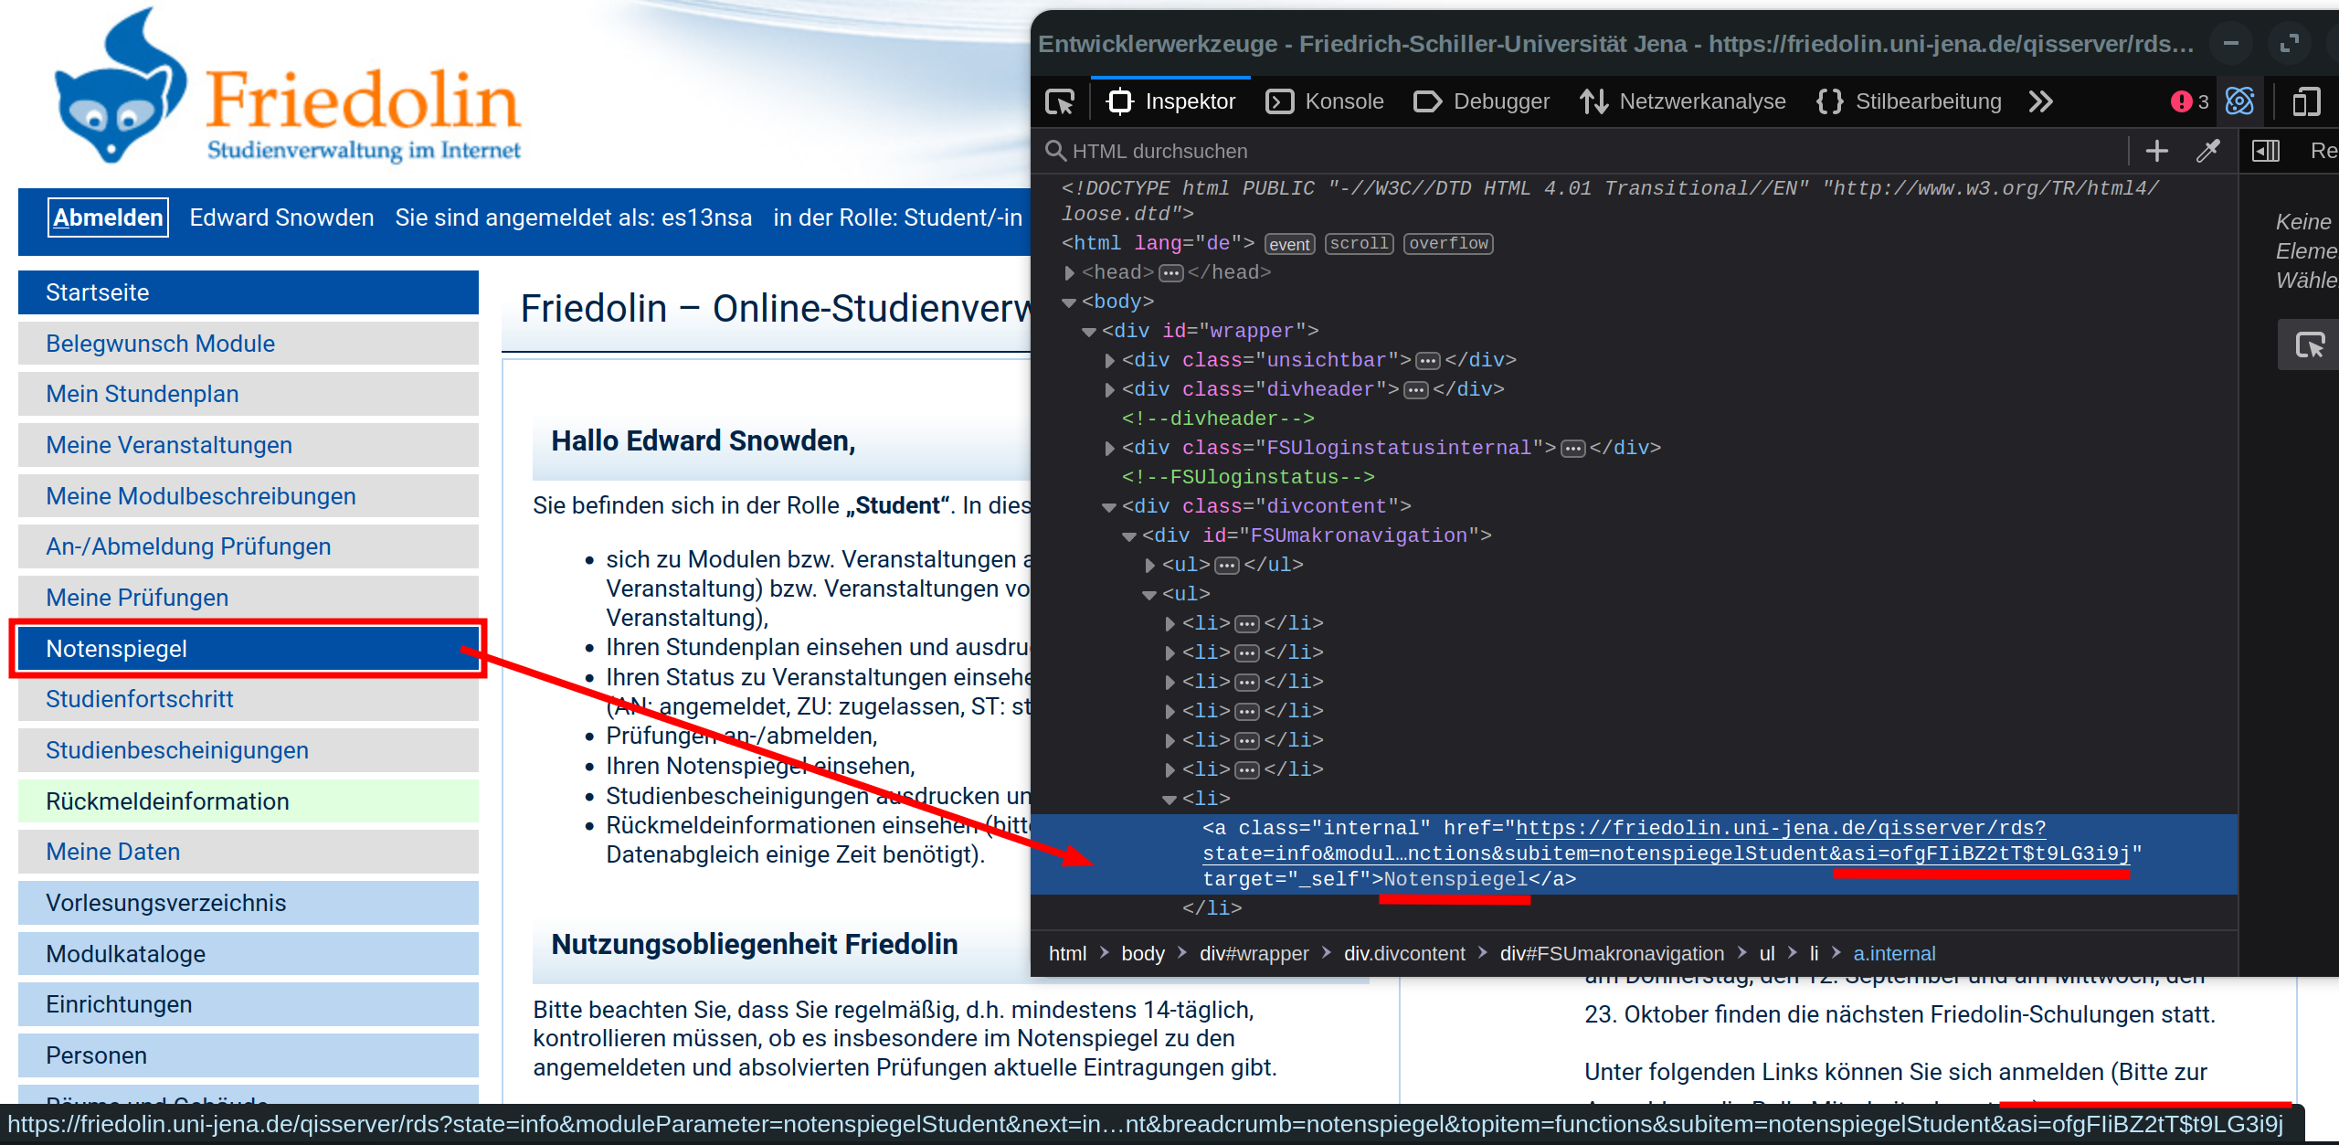Open Studienfortschritt link
The width and height of the screenshot is (2339, 1145).
(249, 699)
